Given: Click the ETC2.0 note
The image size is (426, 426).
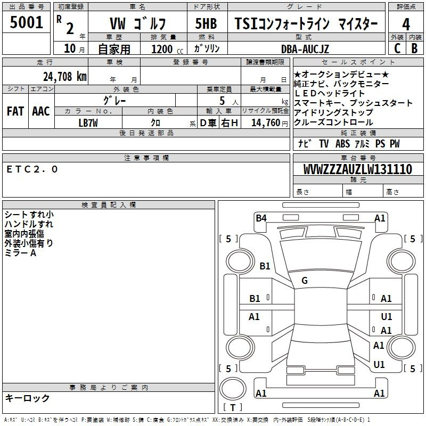Looking at the screenshot, I should pos(32,169).
